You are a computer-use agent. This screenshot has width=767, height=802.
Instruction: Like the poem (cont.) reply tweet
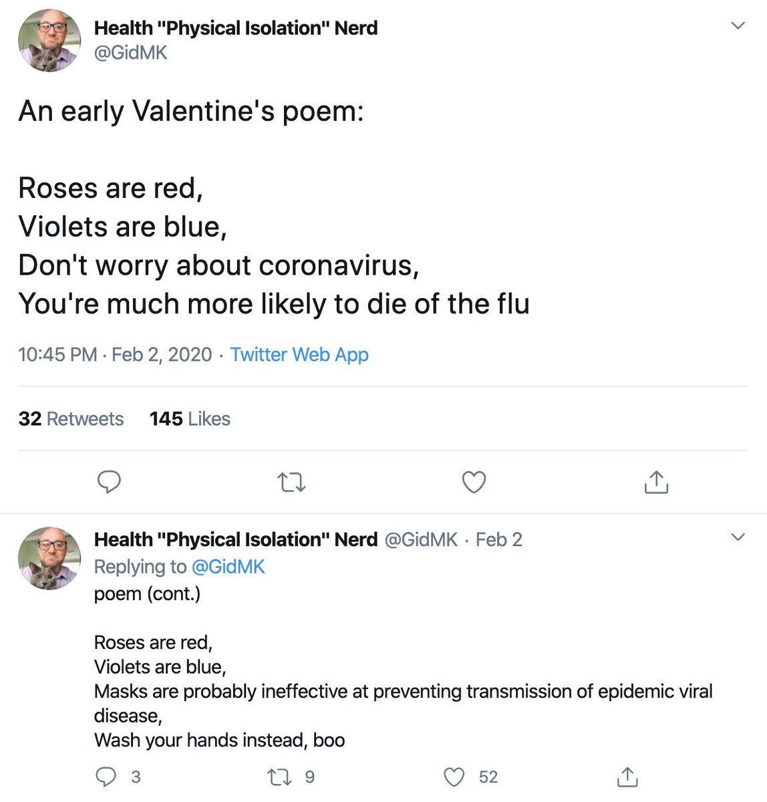click(454, 777)
